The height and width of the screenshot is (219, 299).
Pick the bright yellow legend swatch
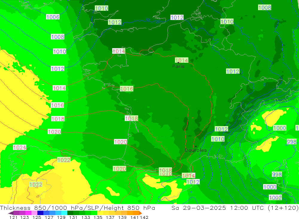coord(100,213)
